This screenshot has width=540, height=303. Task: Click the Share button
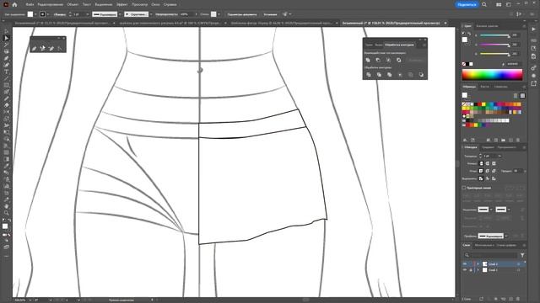467,4
